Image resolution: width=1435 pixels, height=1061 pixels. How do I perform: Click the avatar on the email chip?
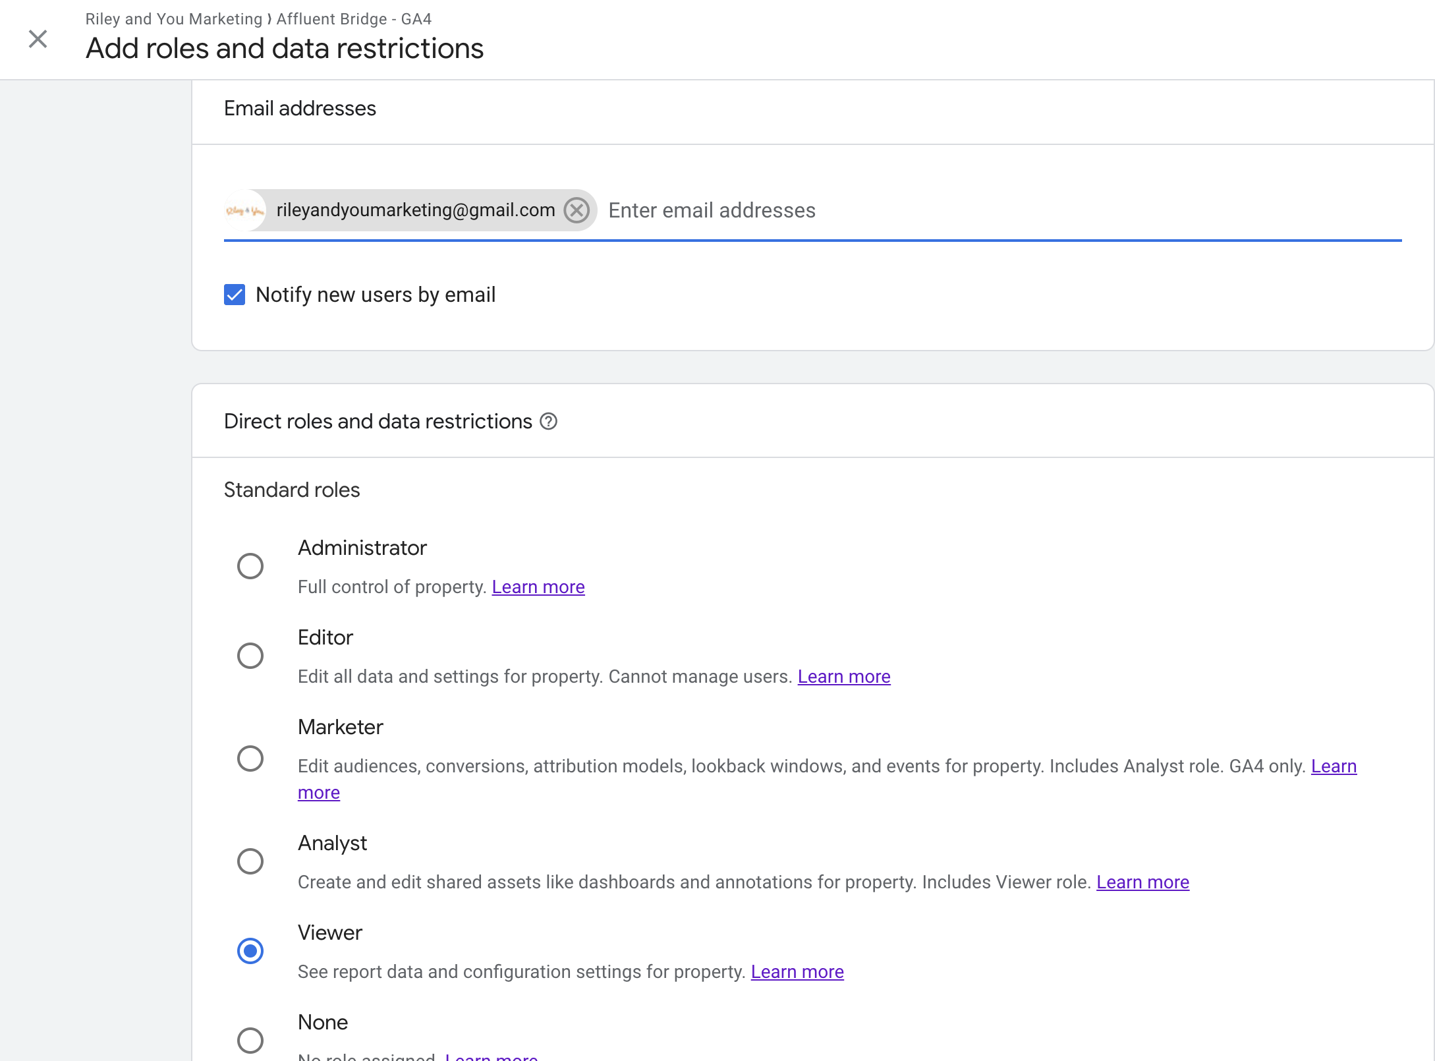(x=244, y=210)
